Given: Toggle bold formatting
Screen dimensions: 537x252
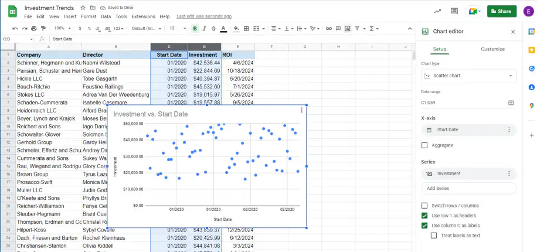Looking at the screenshot, I should pyautogui.click(x=195, y=28).
